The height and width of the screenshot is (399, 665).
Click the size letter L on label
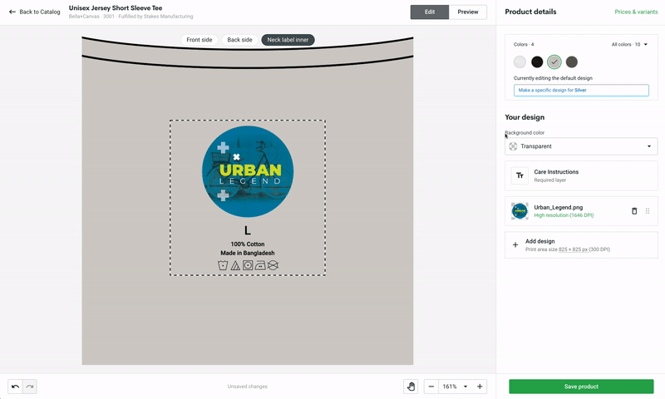[248, 230]
